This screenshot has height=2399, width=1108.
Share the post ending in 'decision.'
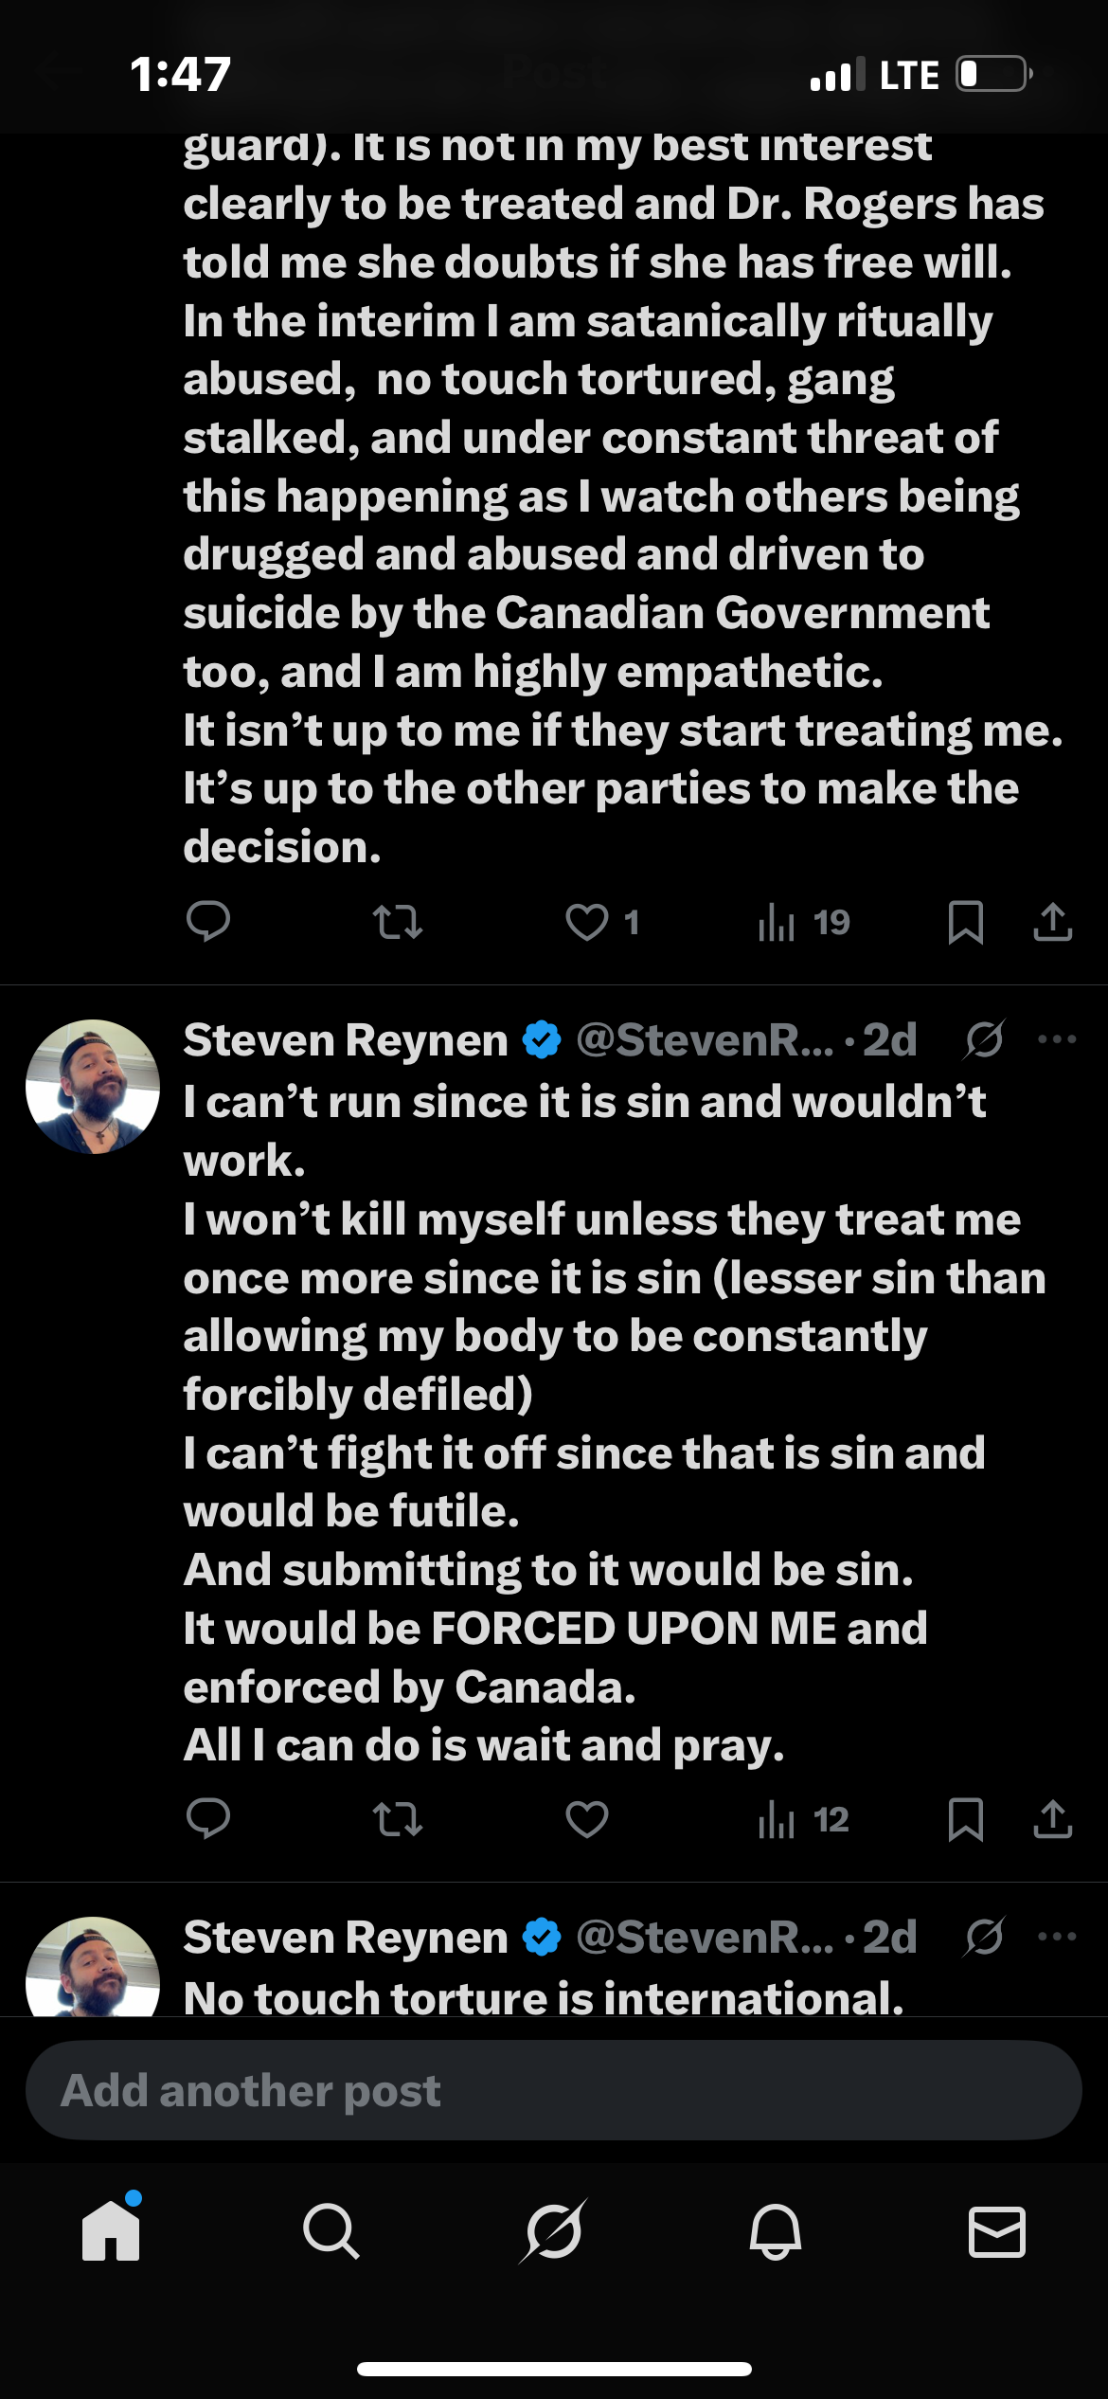click(x=1052, y=921)
